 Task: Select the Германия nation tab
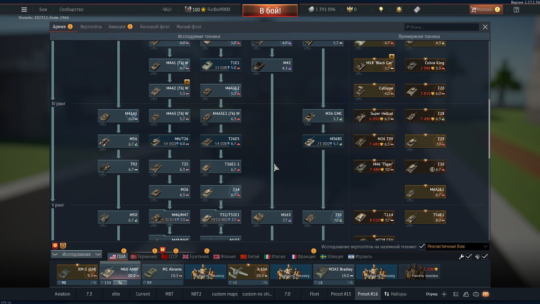(143, 257)
